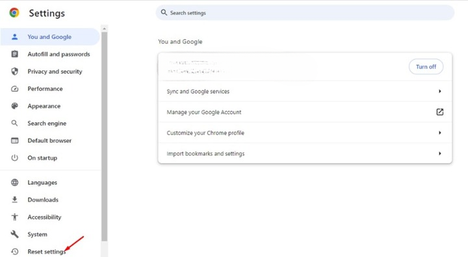
Task: Click the sidebar scrollbar up arrow
Action: point(104,29)
